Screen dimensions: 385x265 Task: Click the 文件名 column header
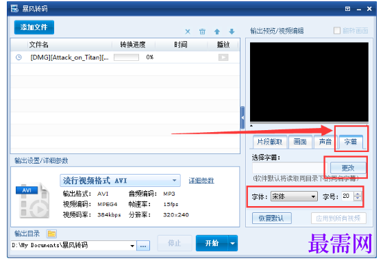[x=39, y=45]
